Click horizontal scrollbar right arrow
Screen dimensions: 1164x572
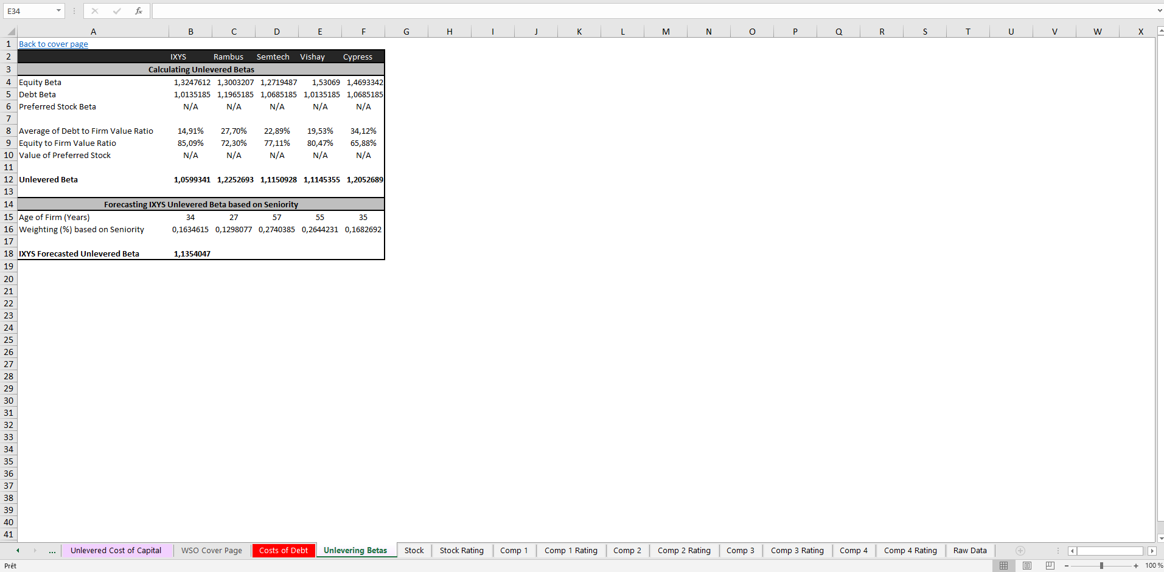[x=1152, y=551]
